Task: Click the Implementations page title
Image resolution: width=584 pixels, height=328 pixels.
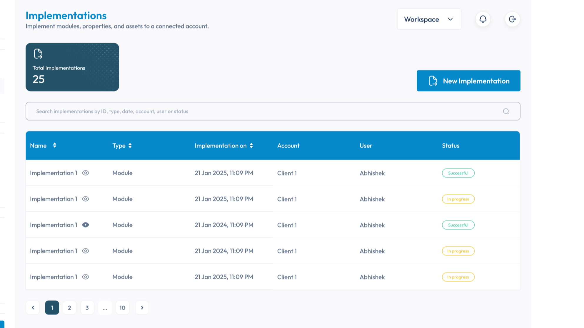Action: (66, 15)
